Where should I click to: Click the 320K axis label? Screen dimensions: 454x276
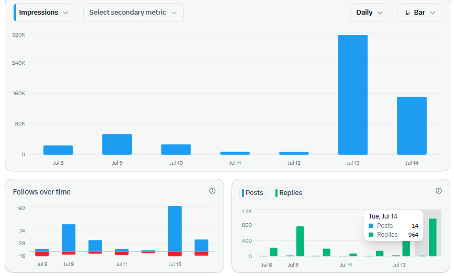pyautogui.click(x=18, y=34)
